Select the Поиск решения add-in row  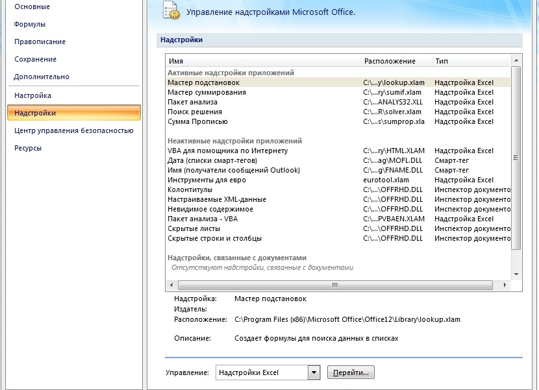338,112
